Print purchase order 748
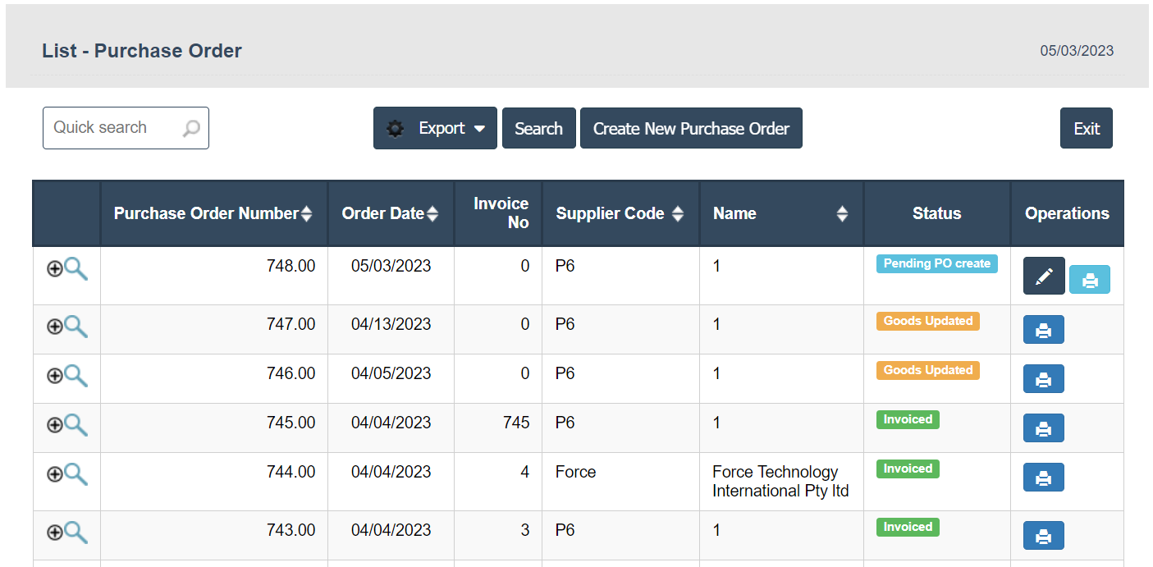Image resolution: width=1153 pixels, height=567 pixels. click(x=1090, y=280)
